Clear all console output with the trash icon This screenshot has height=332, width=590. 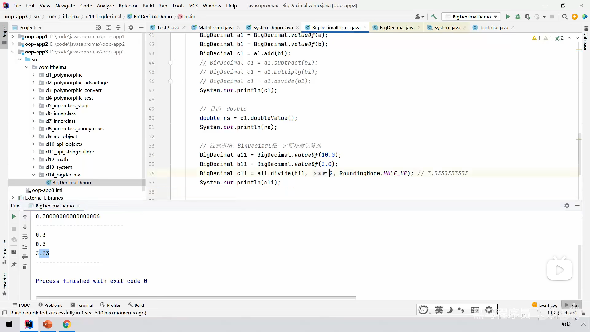pos(25,267)
